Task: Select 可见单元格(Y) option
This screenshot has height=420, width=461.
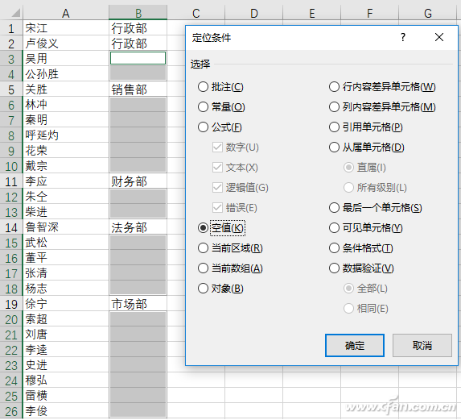Action: pyautogui.click(x=366, y=228)
